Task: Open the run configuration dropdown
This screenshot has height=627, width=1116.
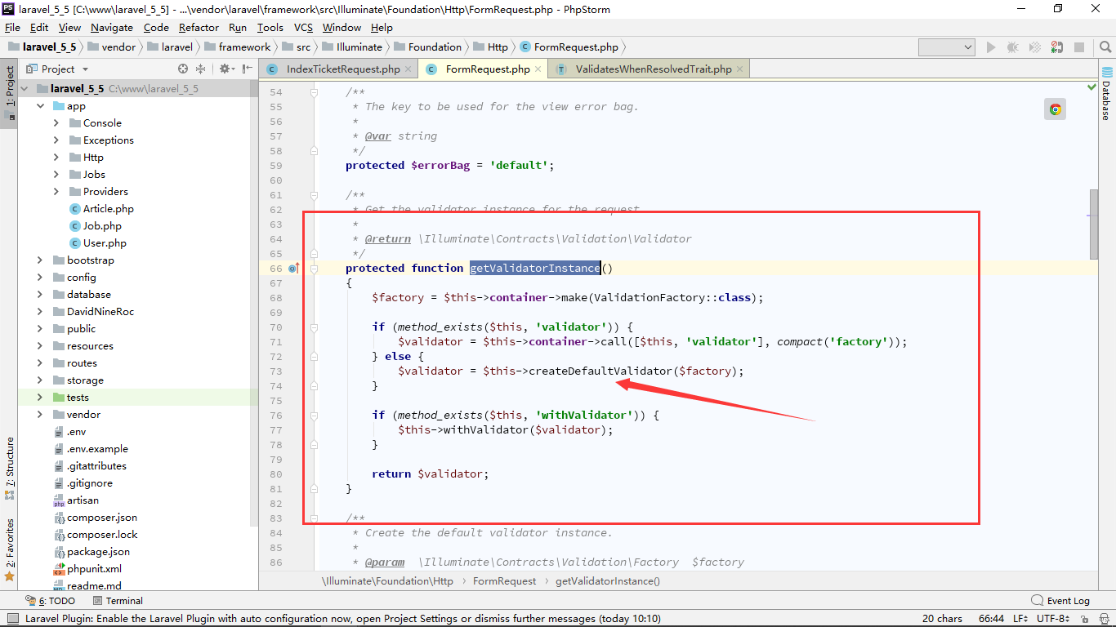Action: point(946,47)
